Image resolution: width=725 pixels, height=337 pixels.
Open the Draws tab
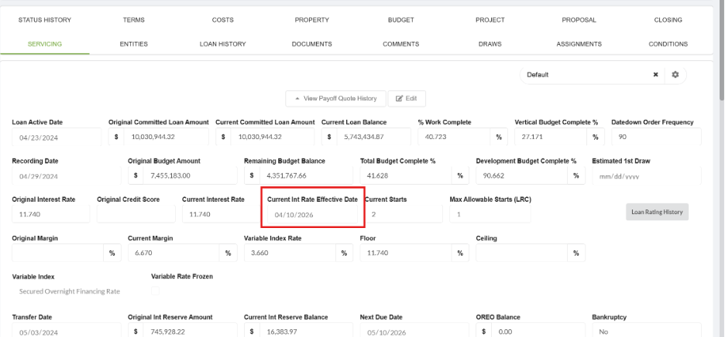click(490, 44)
